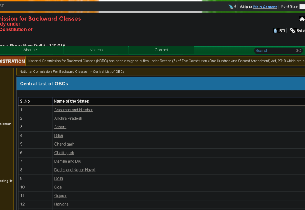Go to National Commission For Backward Classes breadcrumb
The height and width of the screenshot is (210, 305).
(53, 72)
